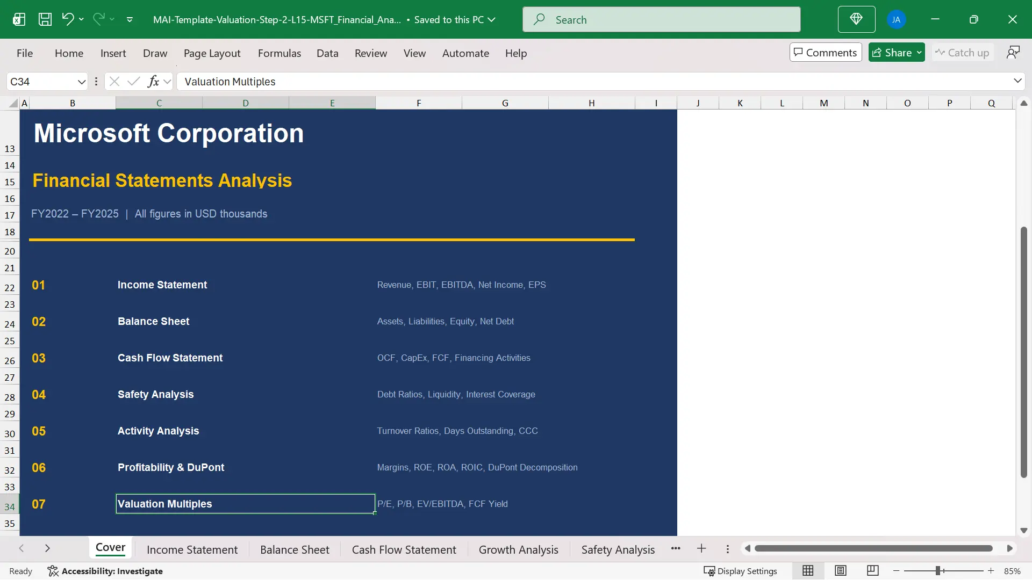Switch to the Growth Analysis sheet tab
The image size is (1032, 580).
(518, 550)
